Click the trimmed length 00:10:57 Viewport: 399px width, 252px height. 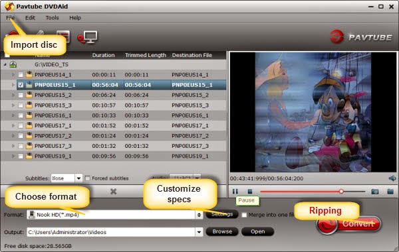136,105
